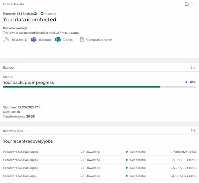199x183 pixels.
Task: Select the Microsoft 365 Backup(5) recovery job
Action: click(x=20, y=160)
